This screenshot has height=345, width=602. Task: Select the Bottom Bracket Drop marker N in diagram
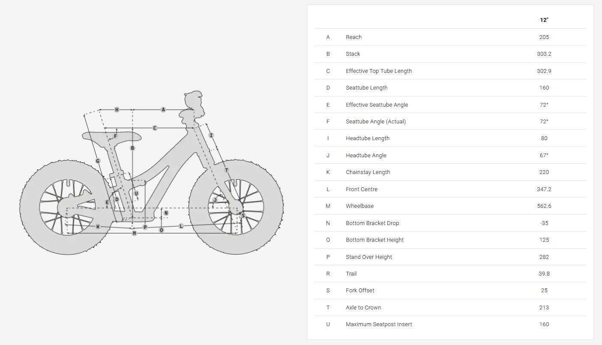click(166, 213)
